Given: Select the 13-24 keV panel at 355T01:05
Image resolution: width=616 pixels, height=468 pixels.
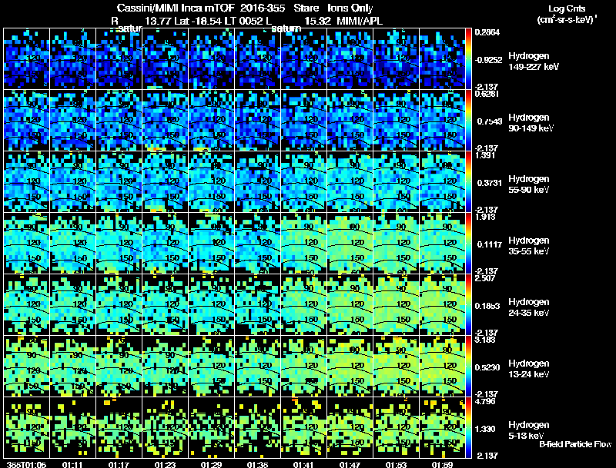Looking at the screenshot, I should (x=26, y=367).
